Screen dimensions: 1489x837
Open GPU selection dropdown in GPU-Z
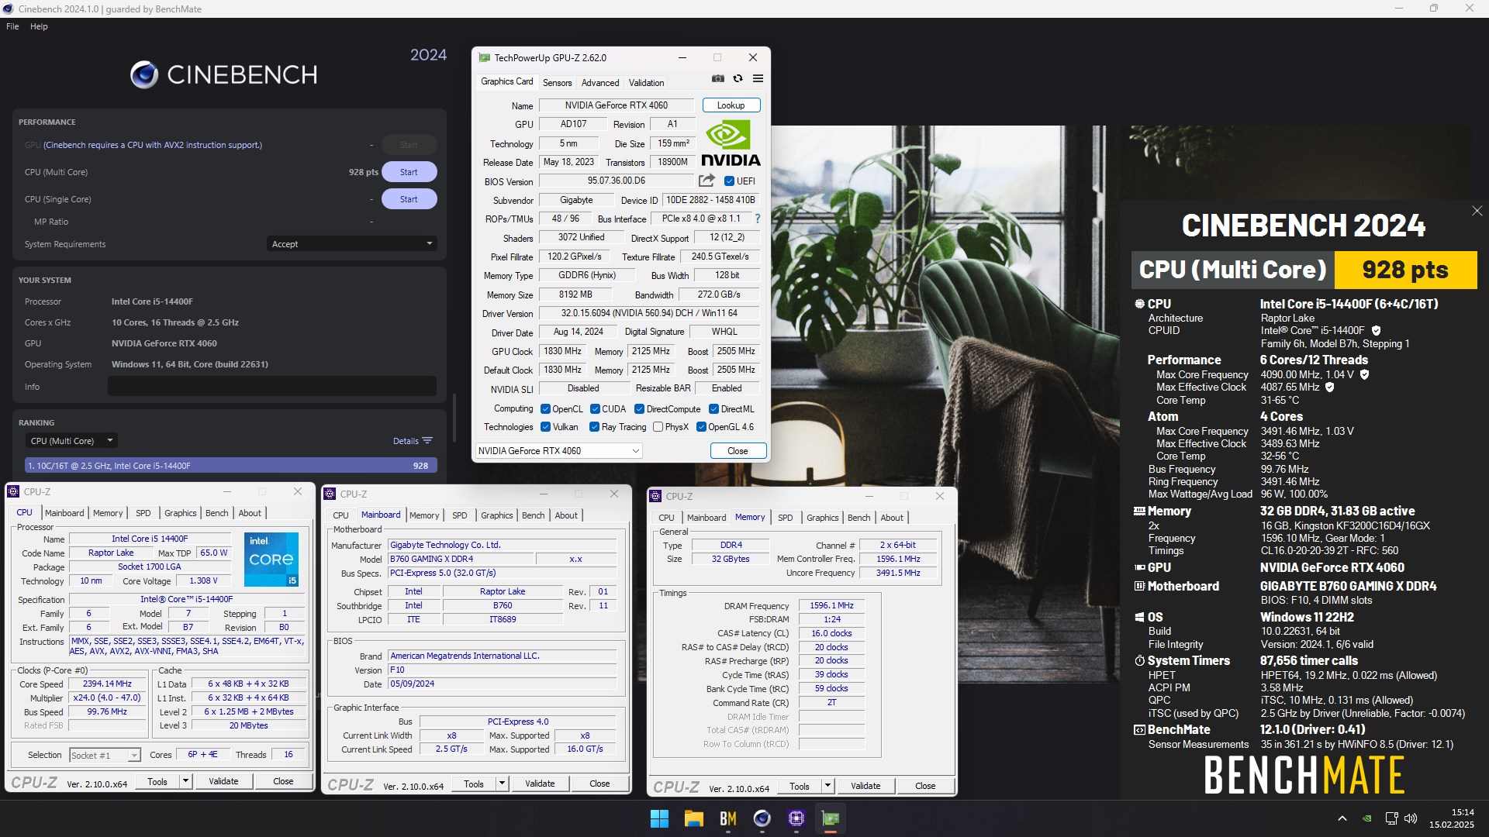558,451
